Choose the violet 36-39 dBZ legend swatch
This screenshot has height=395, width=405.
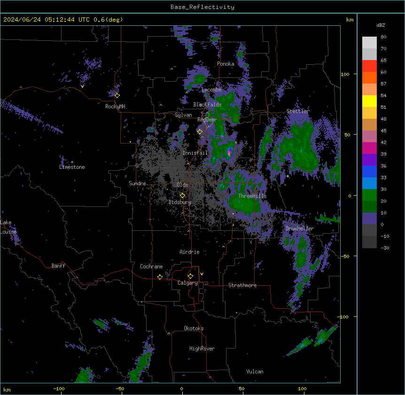(369, 160)
